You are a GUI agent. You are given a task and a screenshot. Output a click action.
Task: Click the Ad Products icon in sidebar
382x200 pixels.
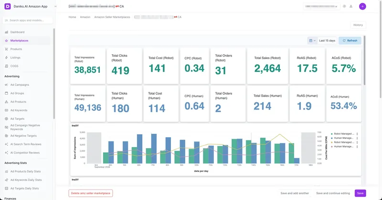pyautogui.click(x=6, y=102)
